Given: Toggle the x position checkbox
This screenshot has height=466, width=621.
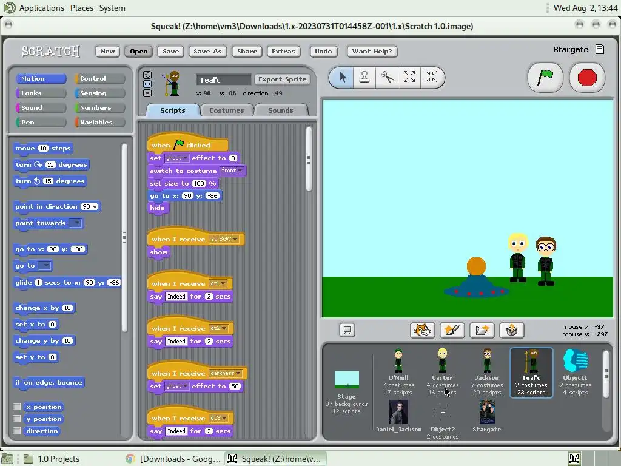Looking at the screenshot, I should tap(16, 407).
